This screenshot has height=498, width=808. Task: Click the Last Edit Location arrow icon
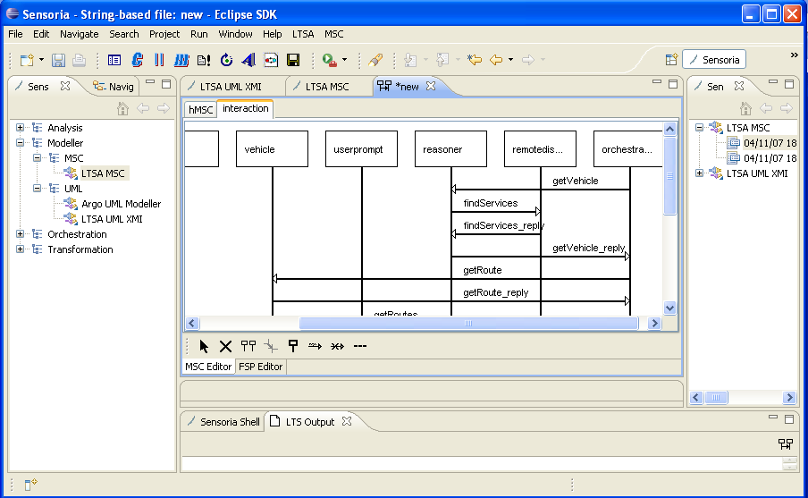point(474,60)
